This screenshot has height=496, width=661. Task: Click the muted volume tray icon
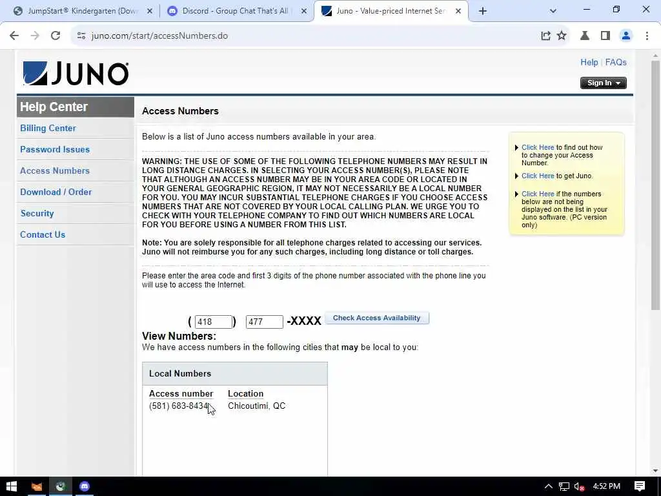[x=580, y=486]
